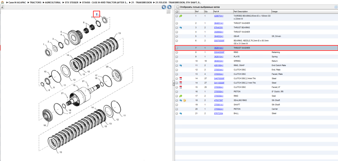Select the 'Retaining' usage cell
The image size is (338, 161).
click(x=276, y=52)
